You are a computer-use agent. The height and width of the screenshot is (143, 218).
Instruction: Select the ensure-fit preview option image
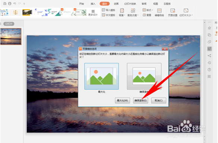point(144,76)
